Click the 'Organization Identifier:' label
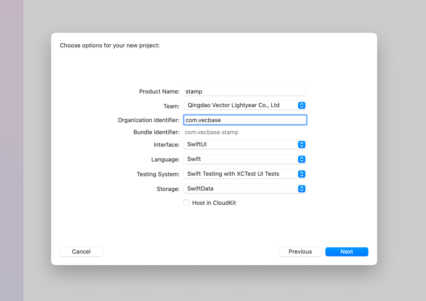 tap(149, 120)
